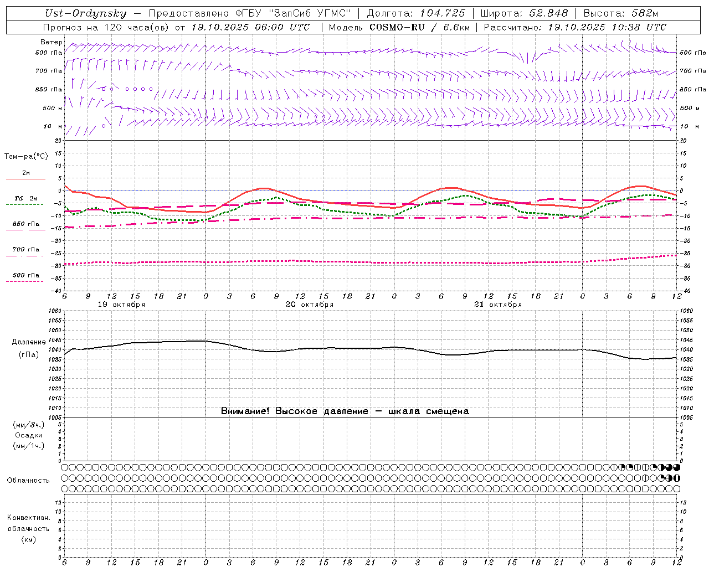This screenshot has width=709, height=567.
Task: Click the Ust-Ordynsky station title
Action: coord(85,13)
